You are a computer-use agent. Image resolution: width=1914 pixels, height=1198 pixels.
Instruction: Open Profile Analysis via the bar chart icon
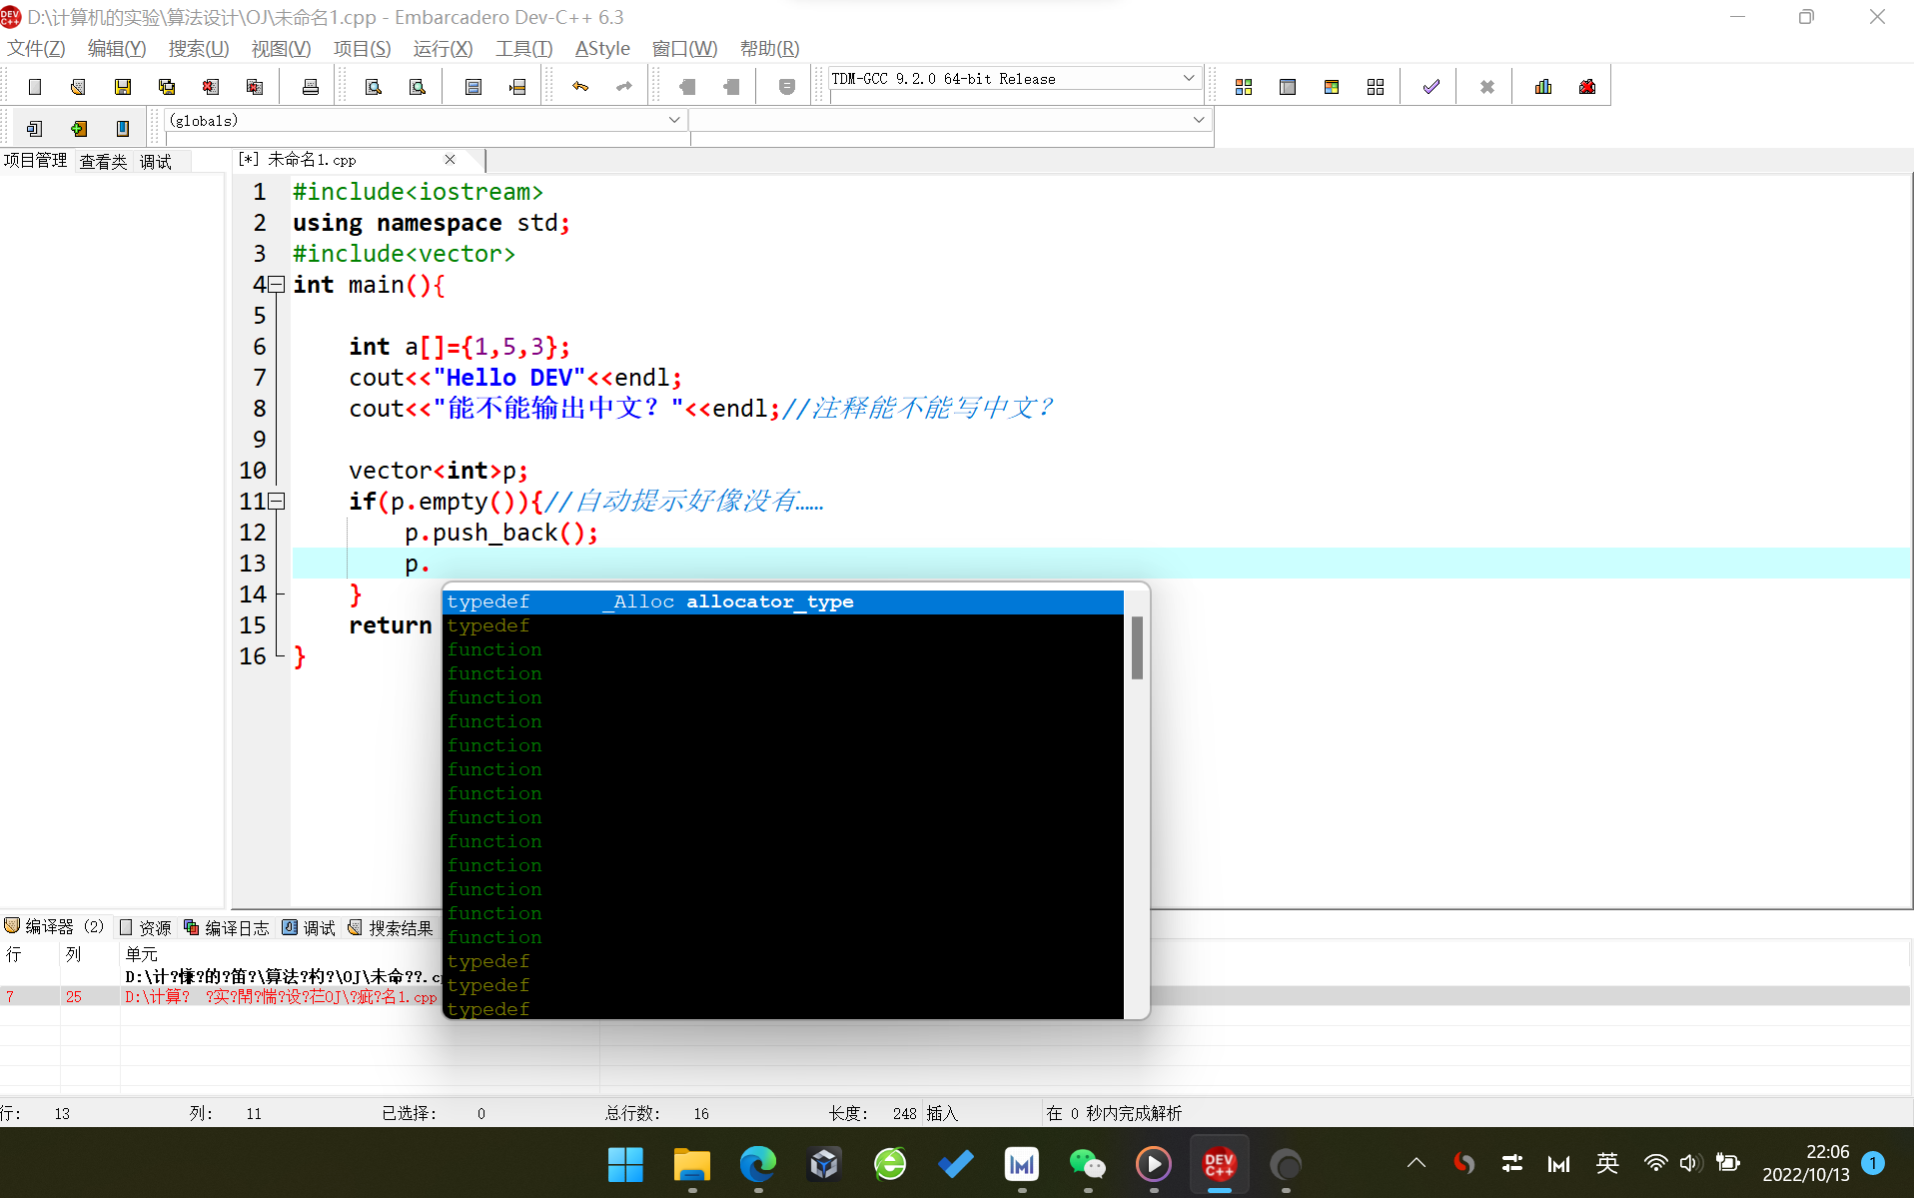point(1543,87)
